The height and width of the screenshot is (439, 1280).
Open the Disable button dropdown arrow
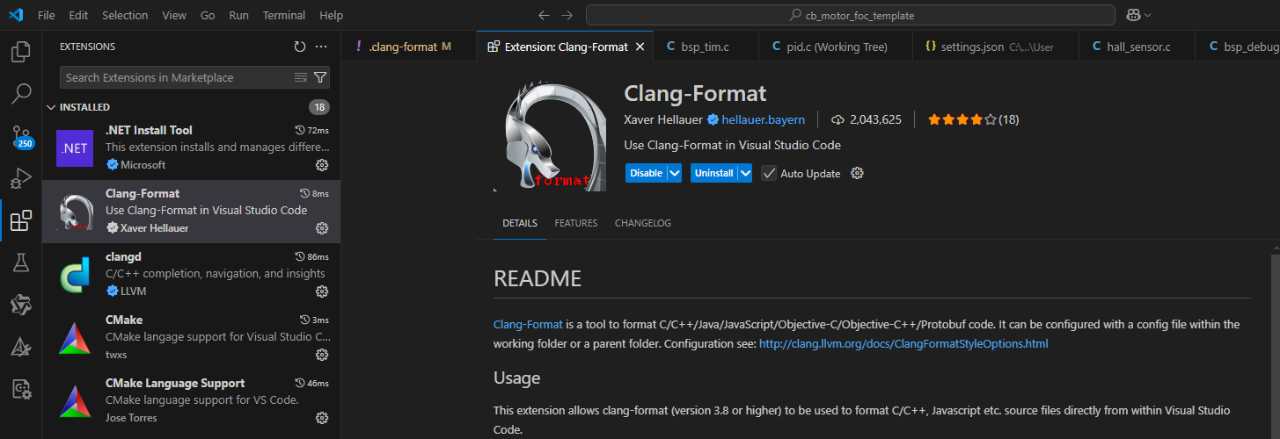tap(675, 173)
